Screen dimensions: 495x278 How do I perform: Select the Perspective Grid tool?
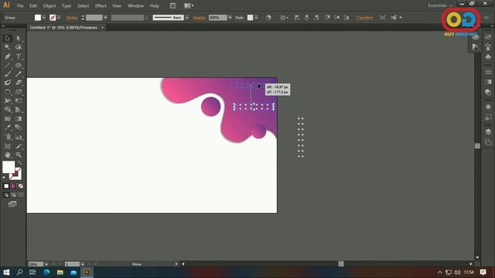tap(19, 110)
